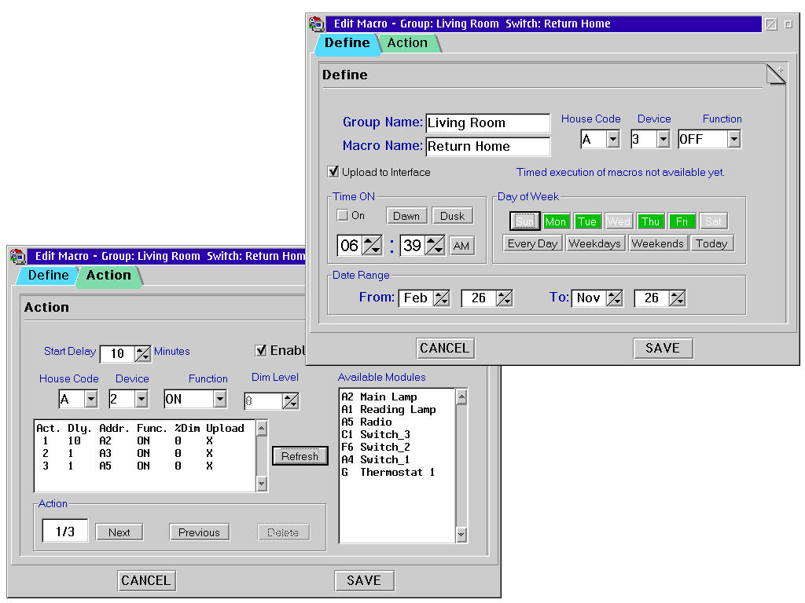Click the small square icon at the title bar end
Viewport: 805px width, 603px height.
(788, 24)
